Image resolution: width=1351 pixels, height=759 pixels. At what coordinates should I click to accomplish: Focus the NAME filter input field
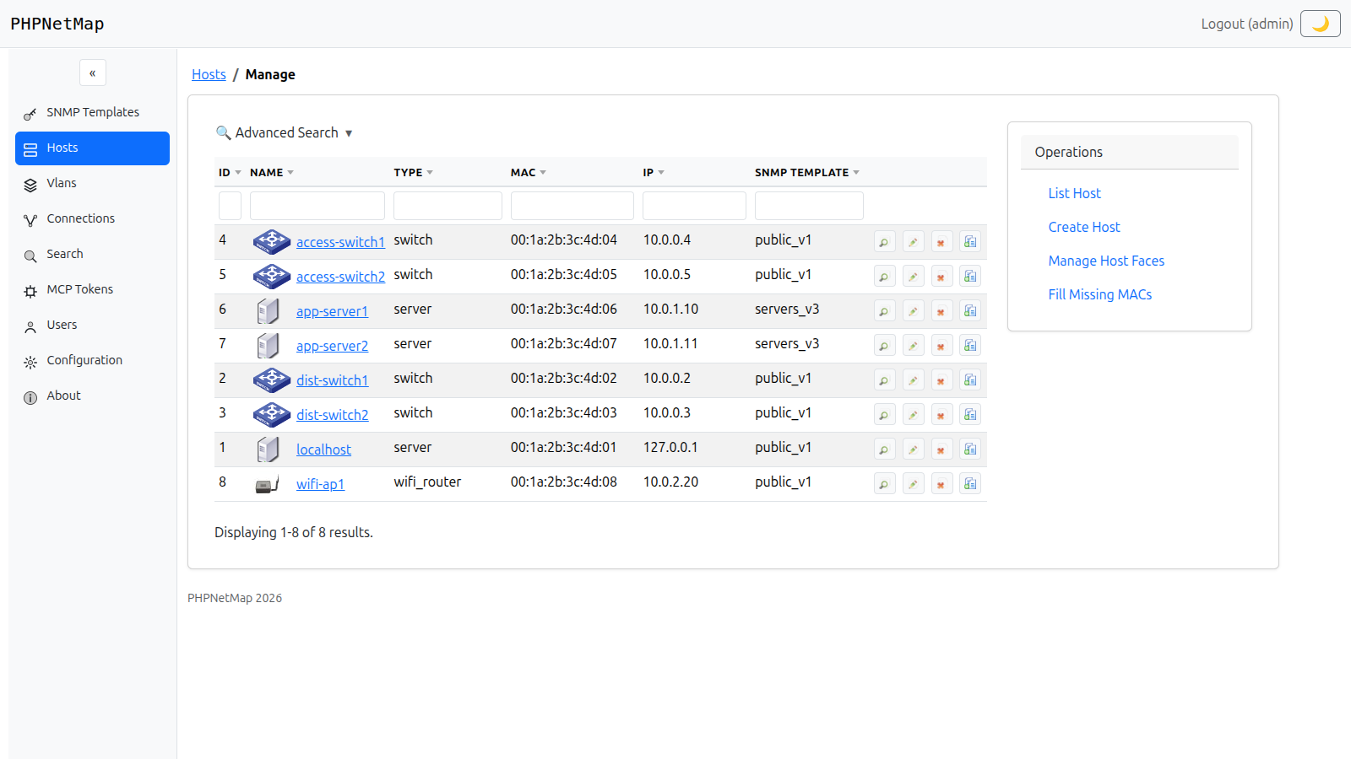coord(317,206)
